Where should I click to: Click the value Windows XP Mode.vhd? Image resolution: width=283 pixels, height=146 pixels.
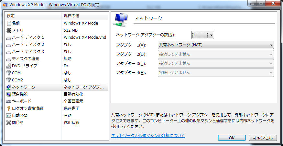[85, 37]
